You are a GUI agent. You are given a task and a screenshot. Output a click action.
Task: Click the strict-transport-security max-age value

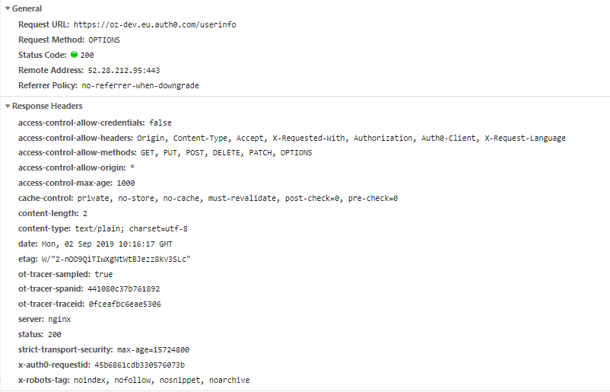click(x=153, y=349)
